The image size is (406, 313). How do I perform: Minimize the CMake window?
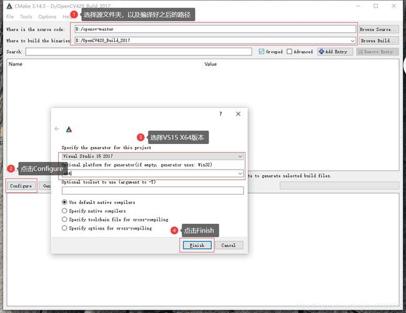click(x=358, y=6)
